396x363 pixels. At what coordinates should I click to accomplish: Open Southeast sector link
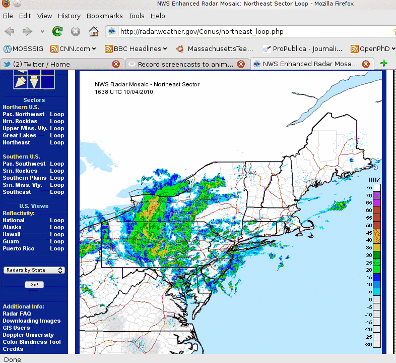[x=17, y=192]
